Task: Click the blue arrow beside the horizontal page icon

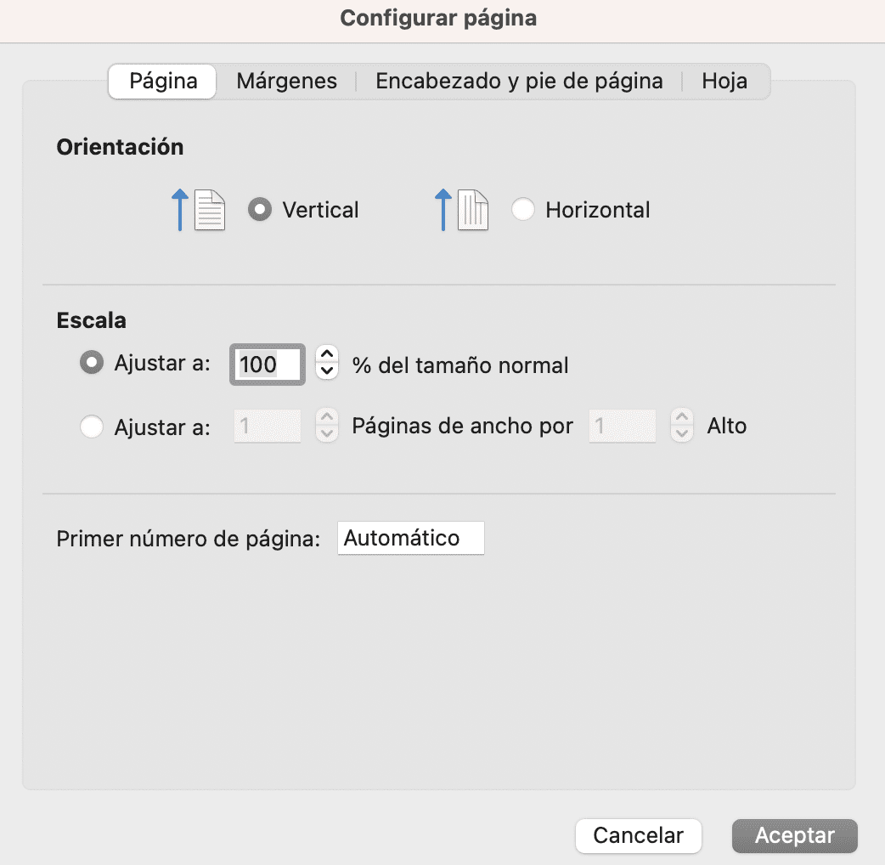Action: click(x=443, y=210)
